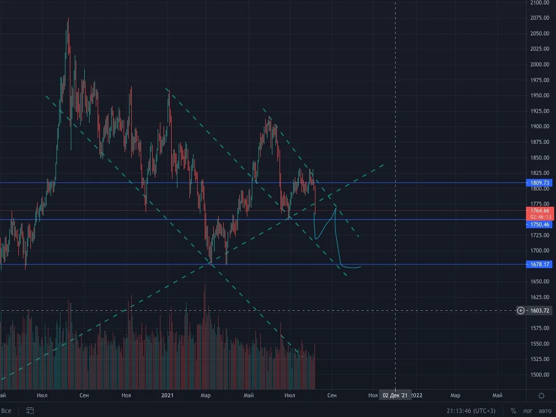This screenshot has width=556, height=417.
Task: Click the 1650.00 price scale value
Action: (x=540, y=282)
